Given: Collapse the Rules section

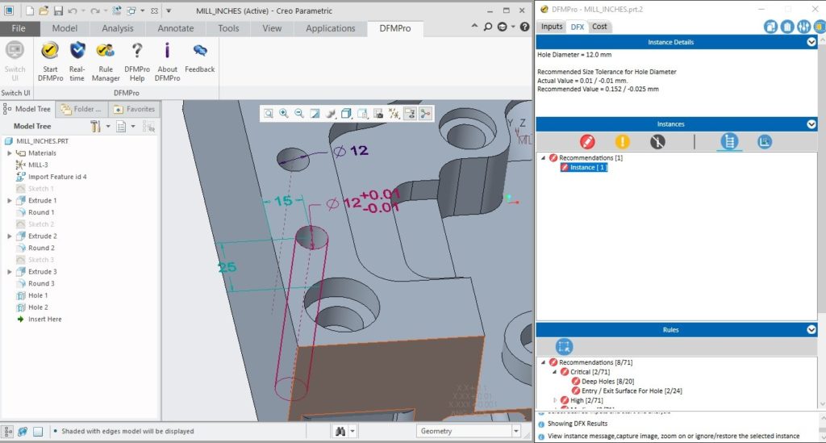Looking at the screenshot, I should [x=811, y=330].
